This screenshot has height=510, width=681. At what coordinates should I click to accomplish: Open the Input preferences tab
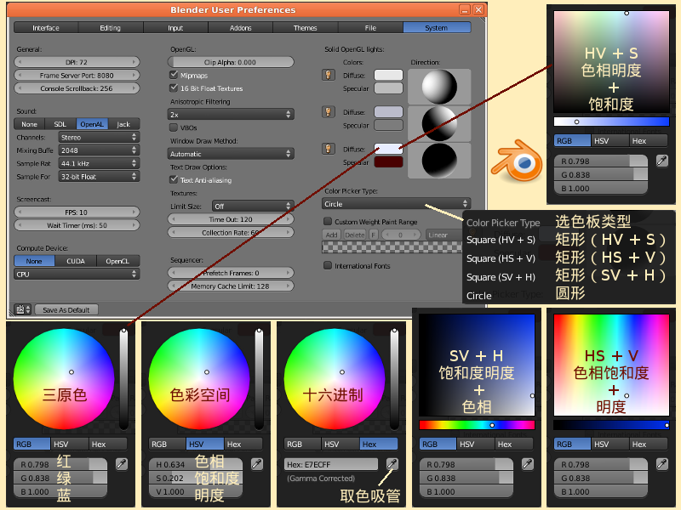tap(175, 28)
